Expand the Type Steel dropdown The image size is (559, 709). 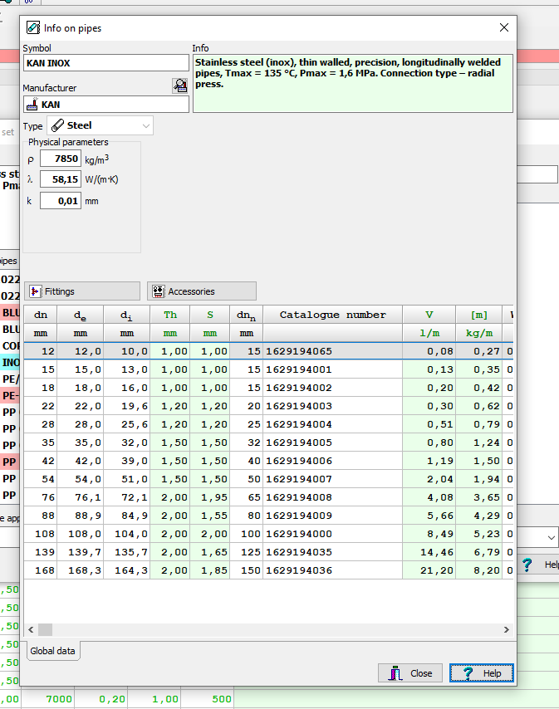click(145, 125)
